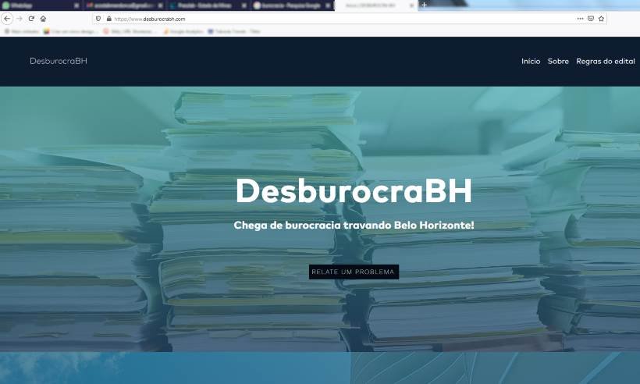Open the page actions three-dots menu
The width and height of the screenshot is (640, 384).
580,19
